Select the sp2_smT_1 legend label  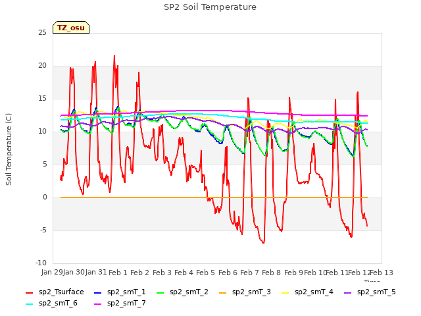126,292
